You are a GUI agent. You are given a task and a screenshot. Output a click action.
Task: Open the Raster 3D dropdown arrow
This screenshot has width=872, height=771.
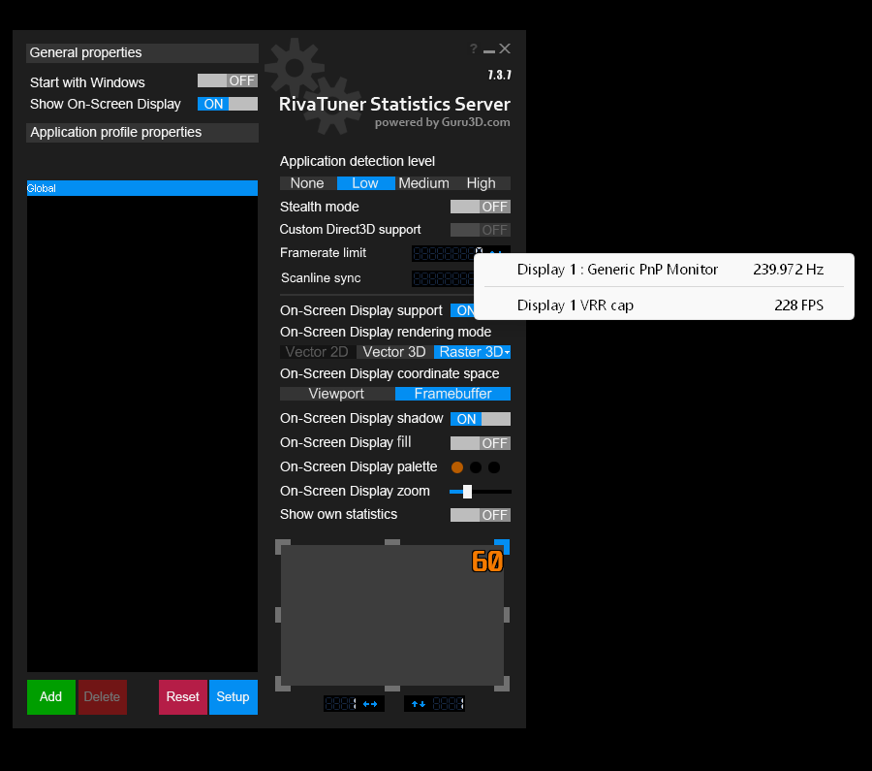[x=507, y=352]
